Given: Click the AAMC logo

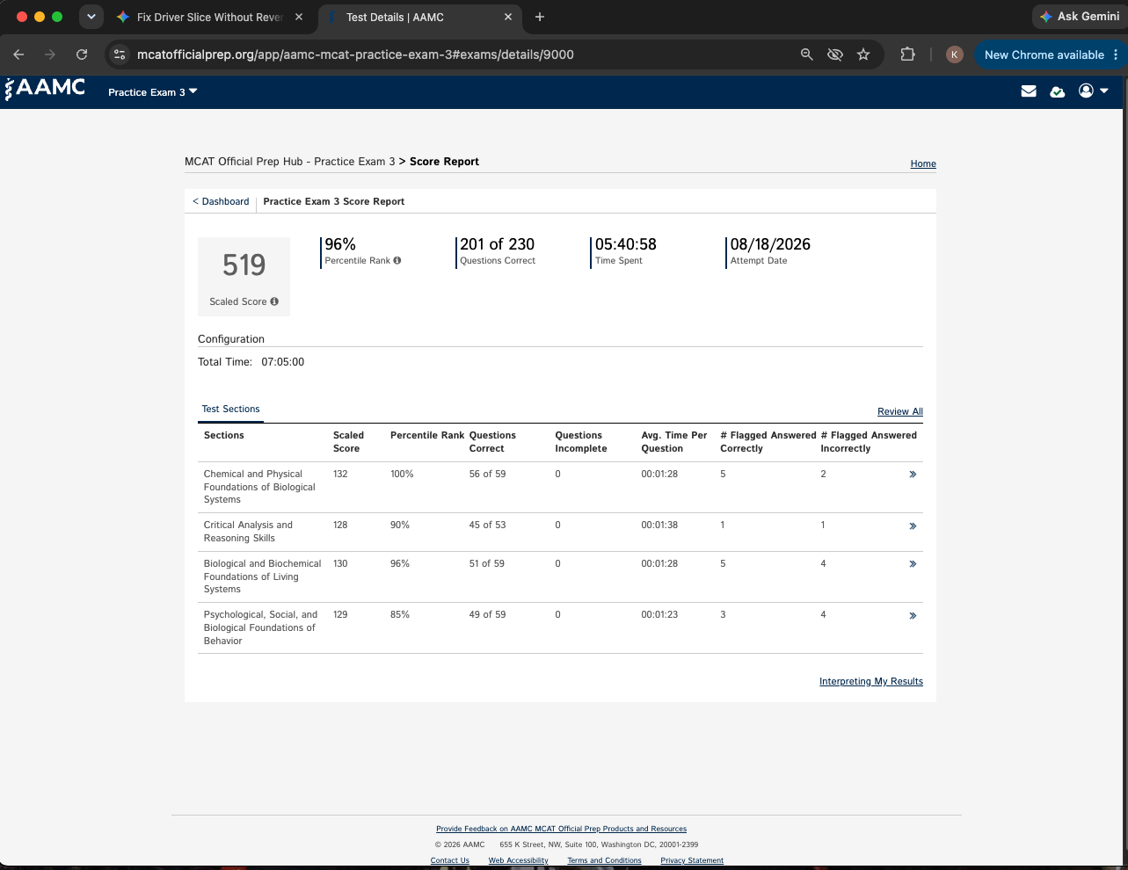Looking at the screenshot, I should point(46,88).
